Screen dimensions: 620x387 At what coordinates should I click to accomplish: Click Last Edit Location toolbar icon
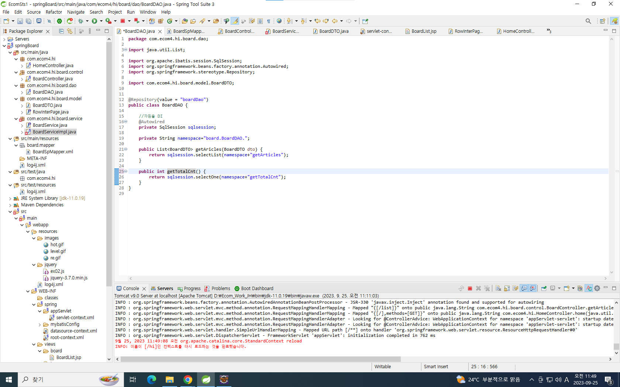[317, 21]
